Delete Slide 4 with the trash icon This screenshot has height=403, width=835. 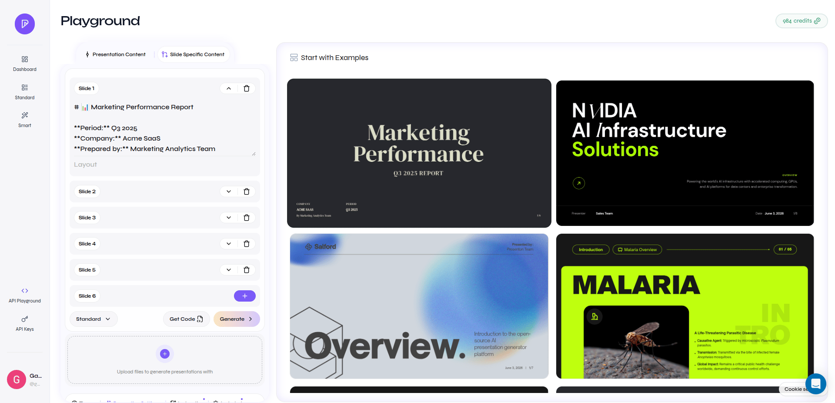click(x=247, y=244)
